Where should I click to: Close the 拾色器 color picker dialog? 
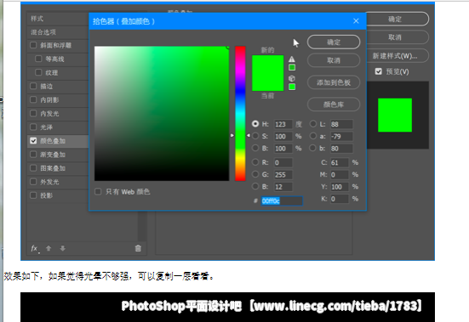click(x=356, y=21)
